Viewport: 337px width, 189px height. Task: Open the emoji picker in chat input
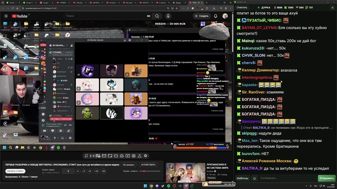(254, 178)
